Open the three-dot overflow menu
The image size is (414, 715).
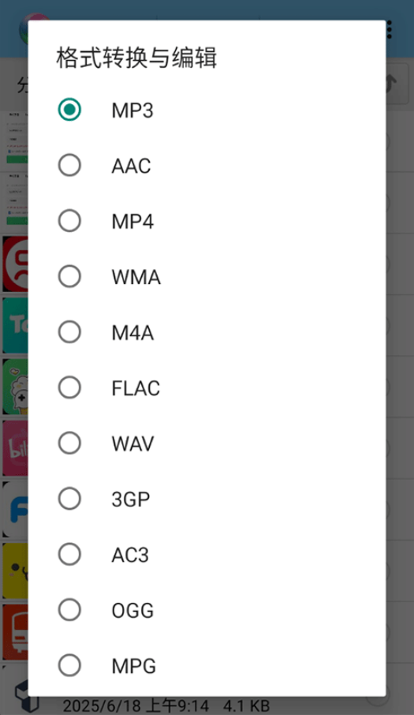click(x=390, y=30)
